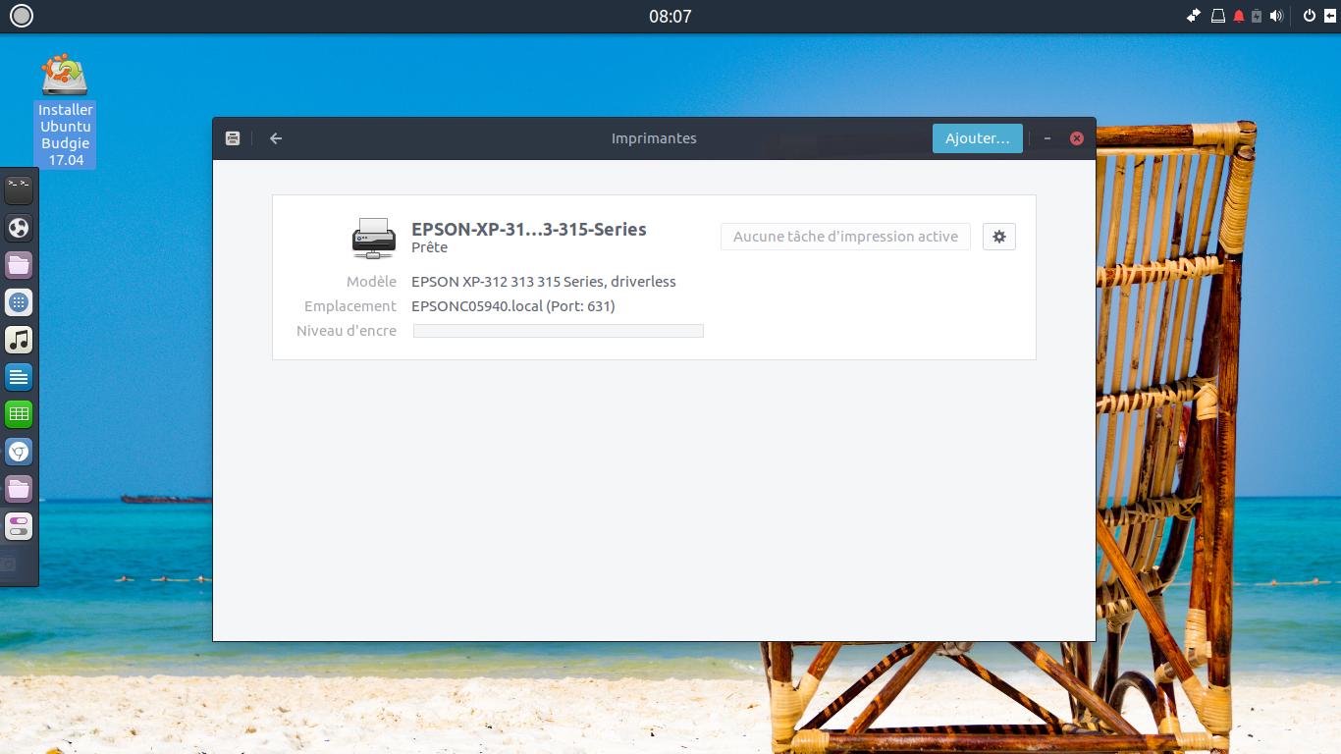Image resolution: width=1341 pixels, height=754 pixels.
Task: Click the Niveau d'encre label
Action: pos(347,331)
